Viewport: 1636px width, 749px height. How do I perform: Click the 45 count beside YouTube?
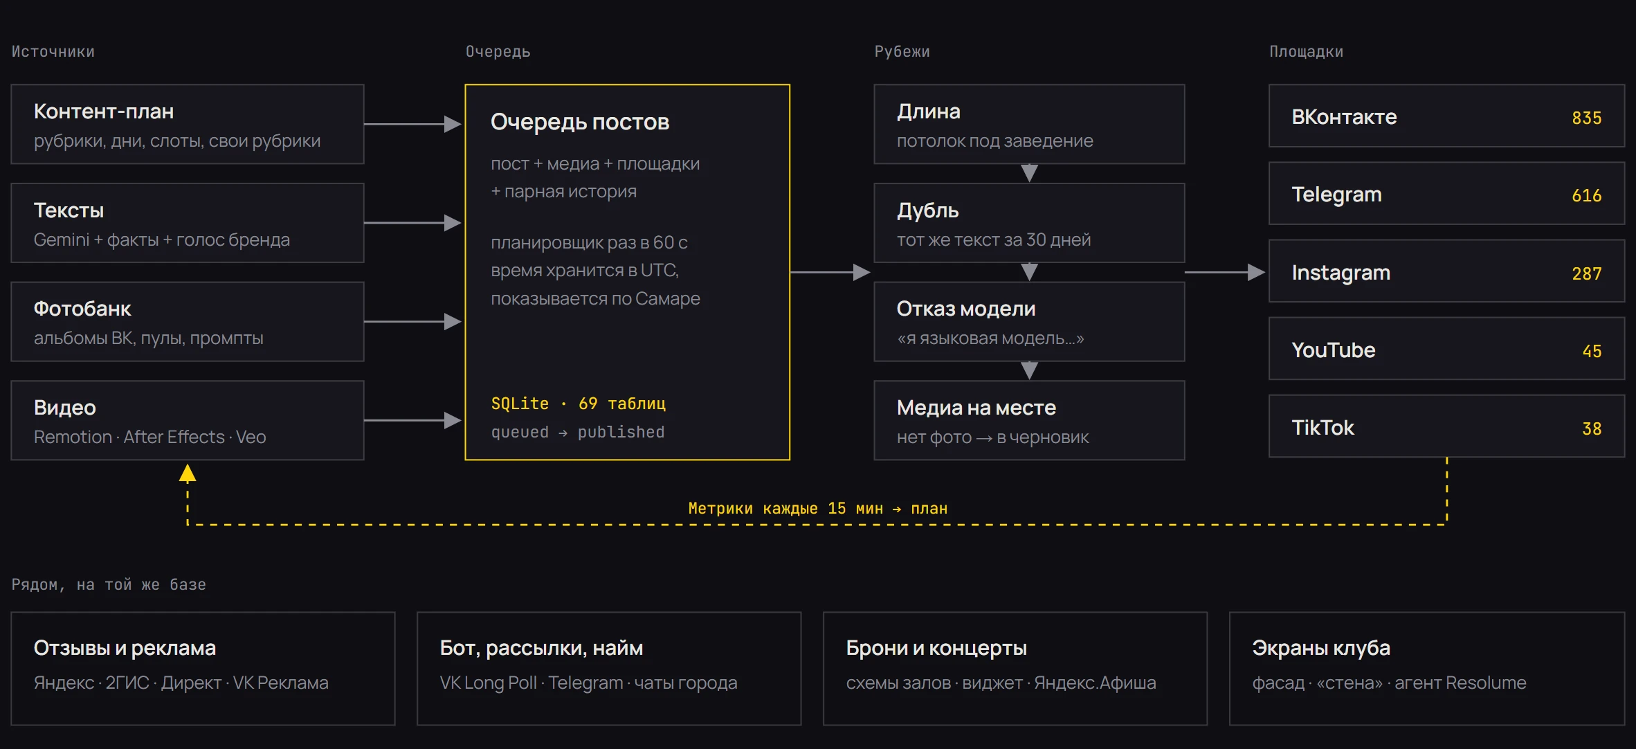point(1592,351)
